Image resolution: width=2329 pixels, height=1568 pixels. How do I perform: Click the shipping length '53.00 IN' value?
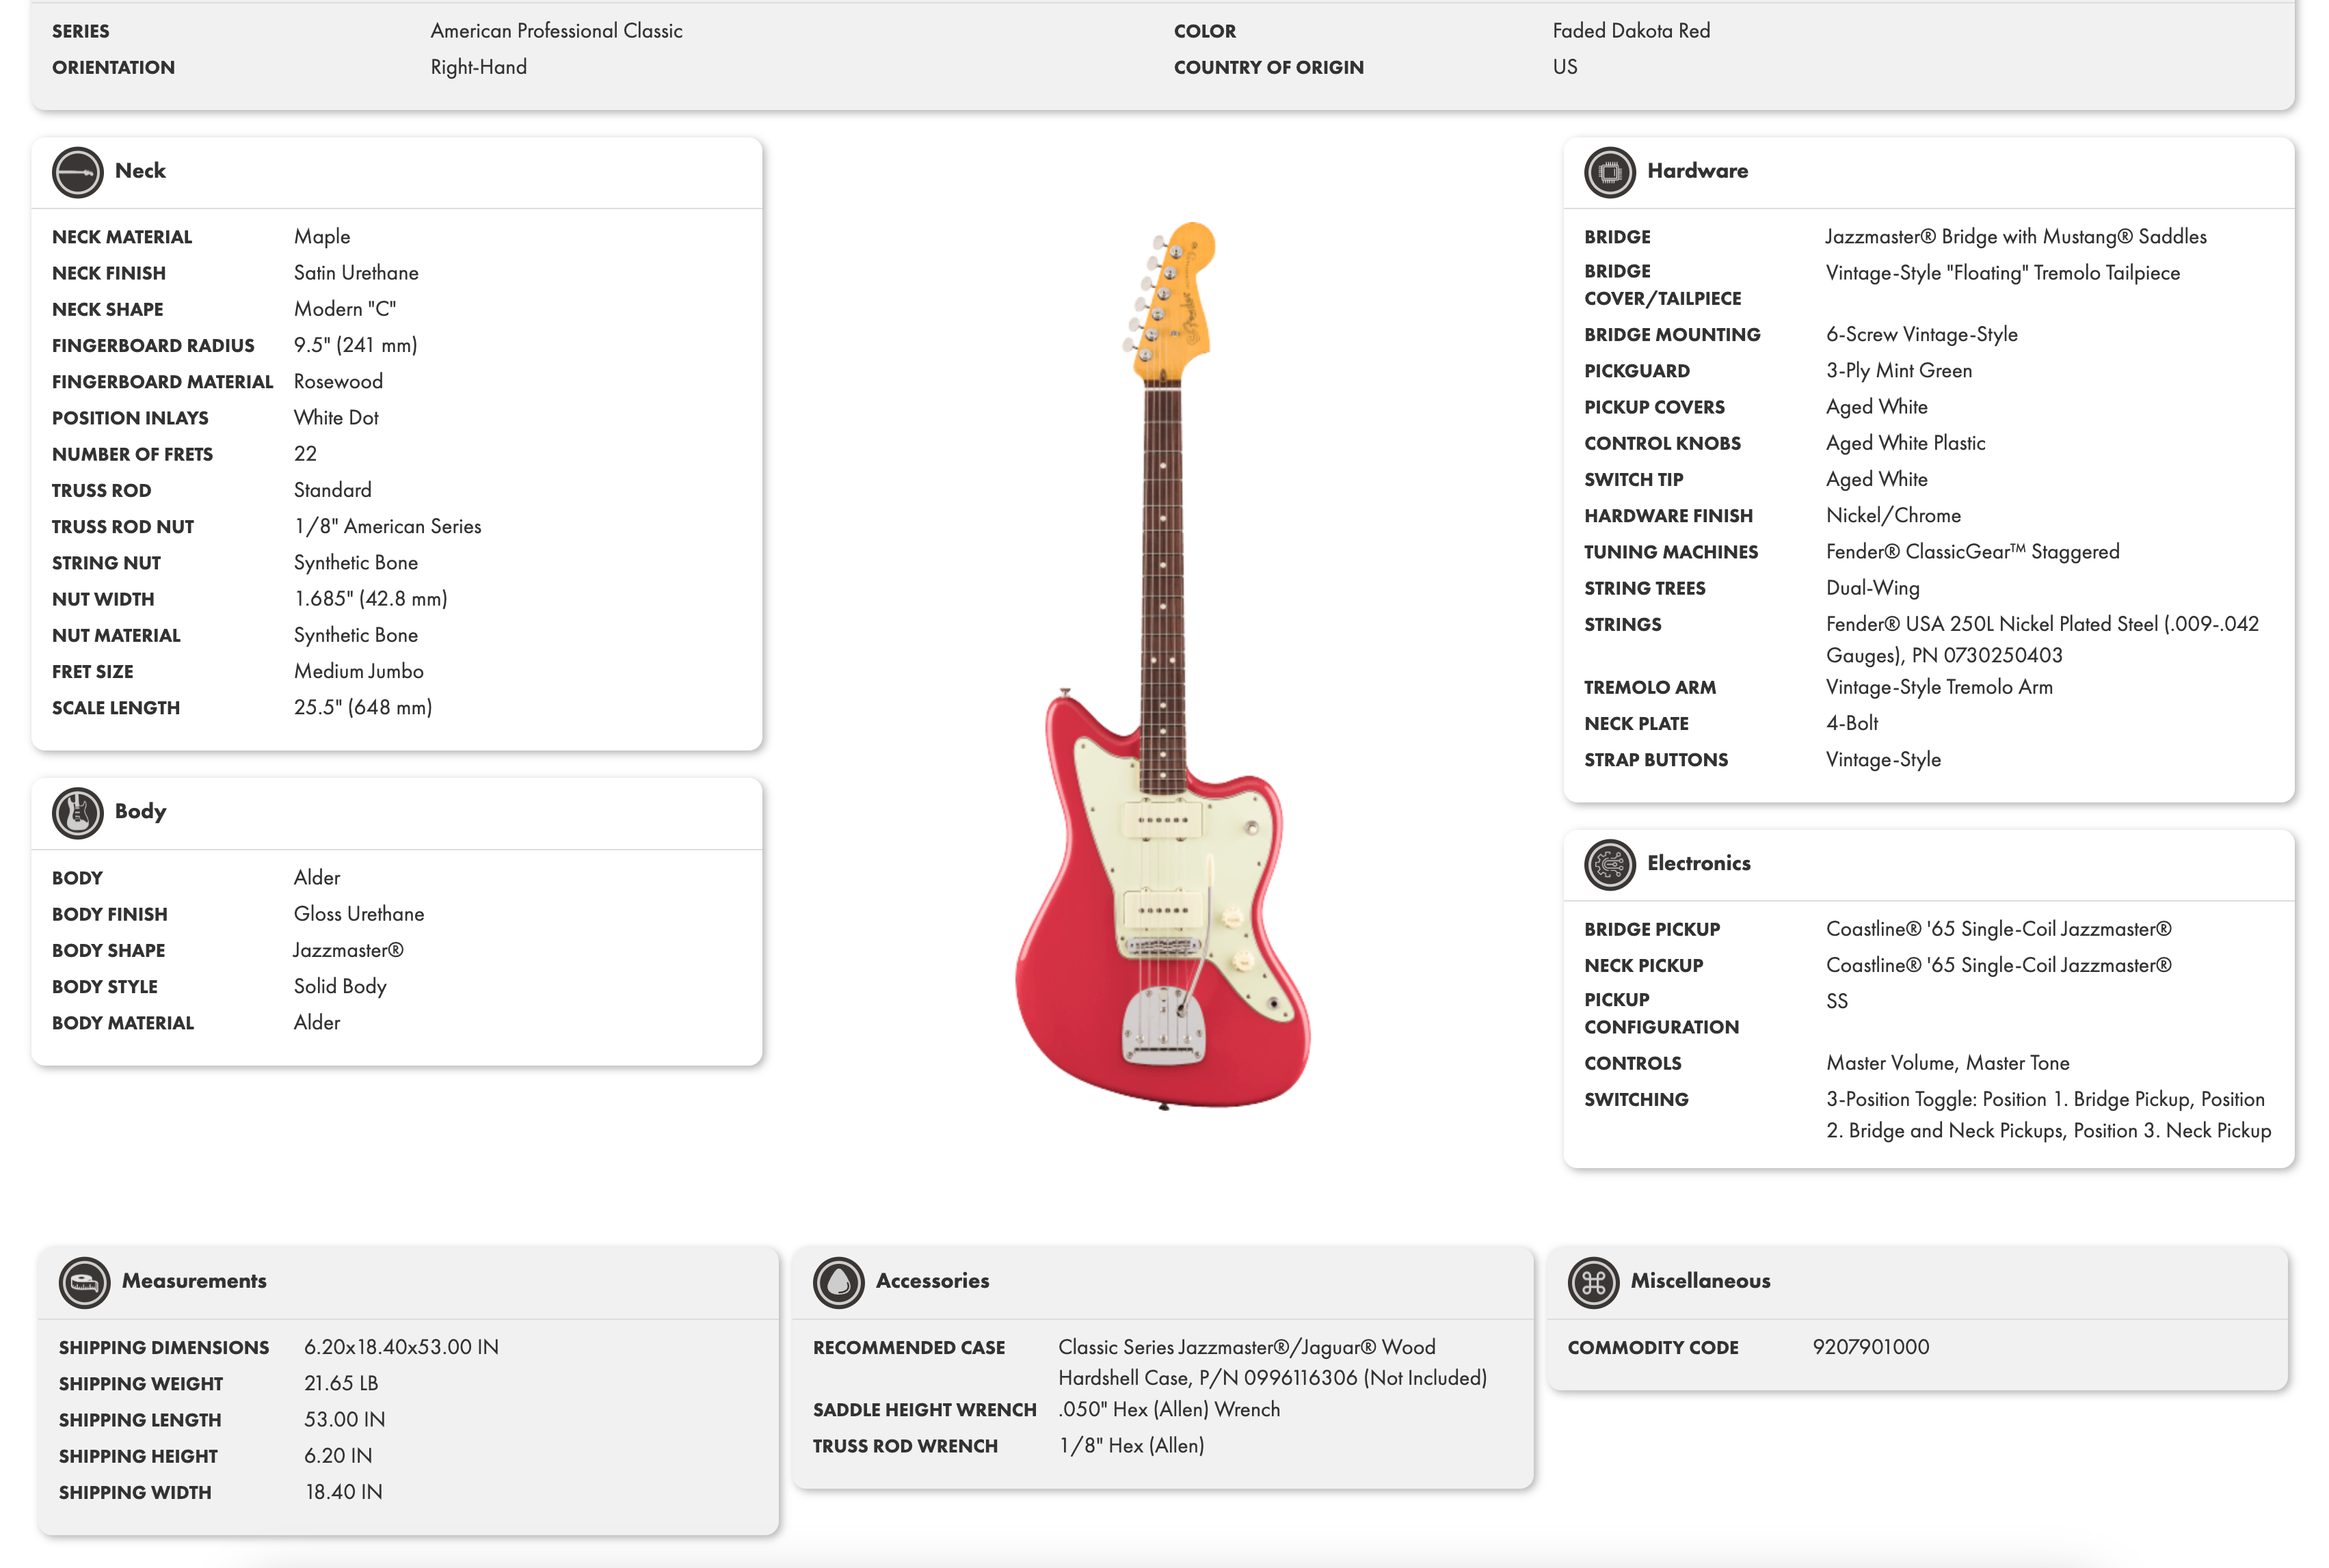(344, 1420)
